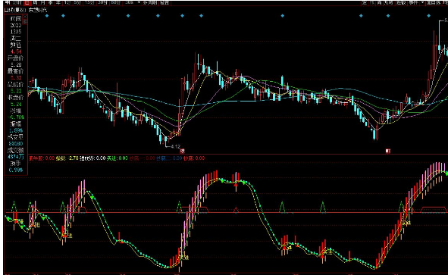Click the red marker icon below right price trough

(387, 151)
